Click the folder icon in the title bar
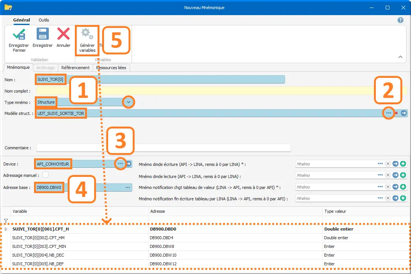The width and height of the screenshot is (411, 274). [8, 7]
